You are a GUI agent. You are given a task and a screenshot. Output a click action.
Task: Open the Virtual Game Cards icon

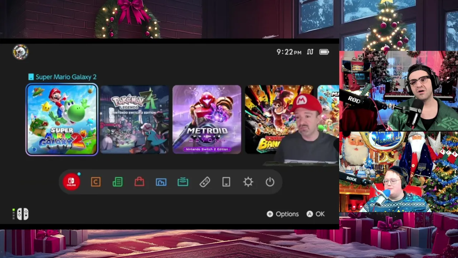click(x=226, y=182)
